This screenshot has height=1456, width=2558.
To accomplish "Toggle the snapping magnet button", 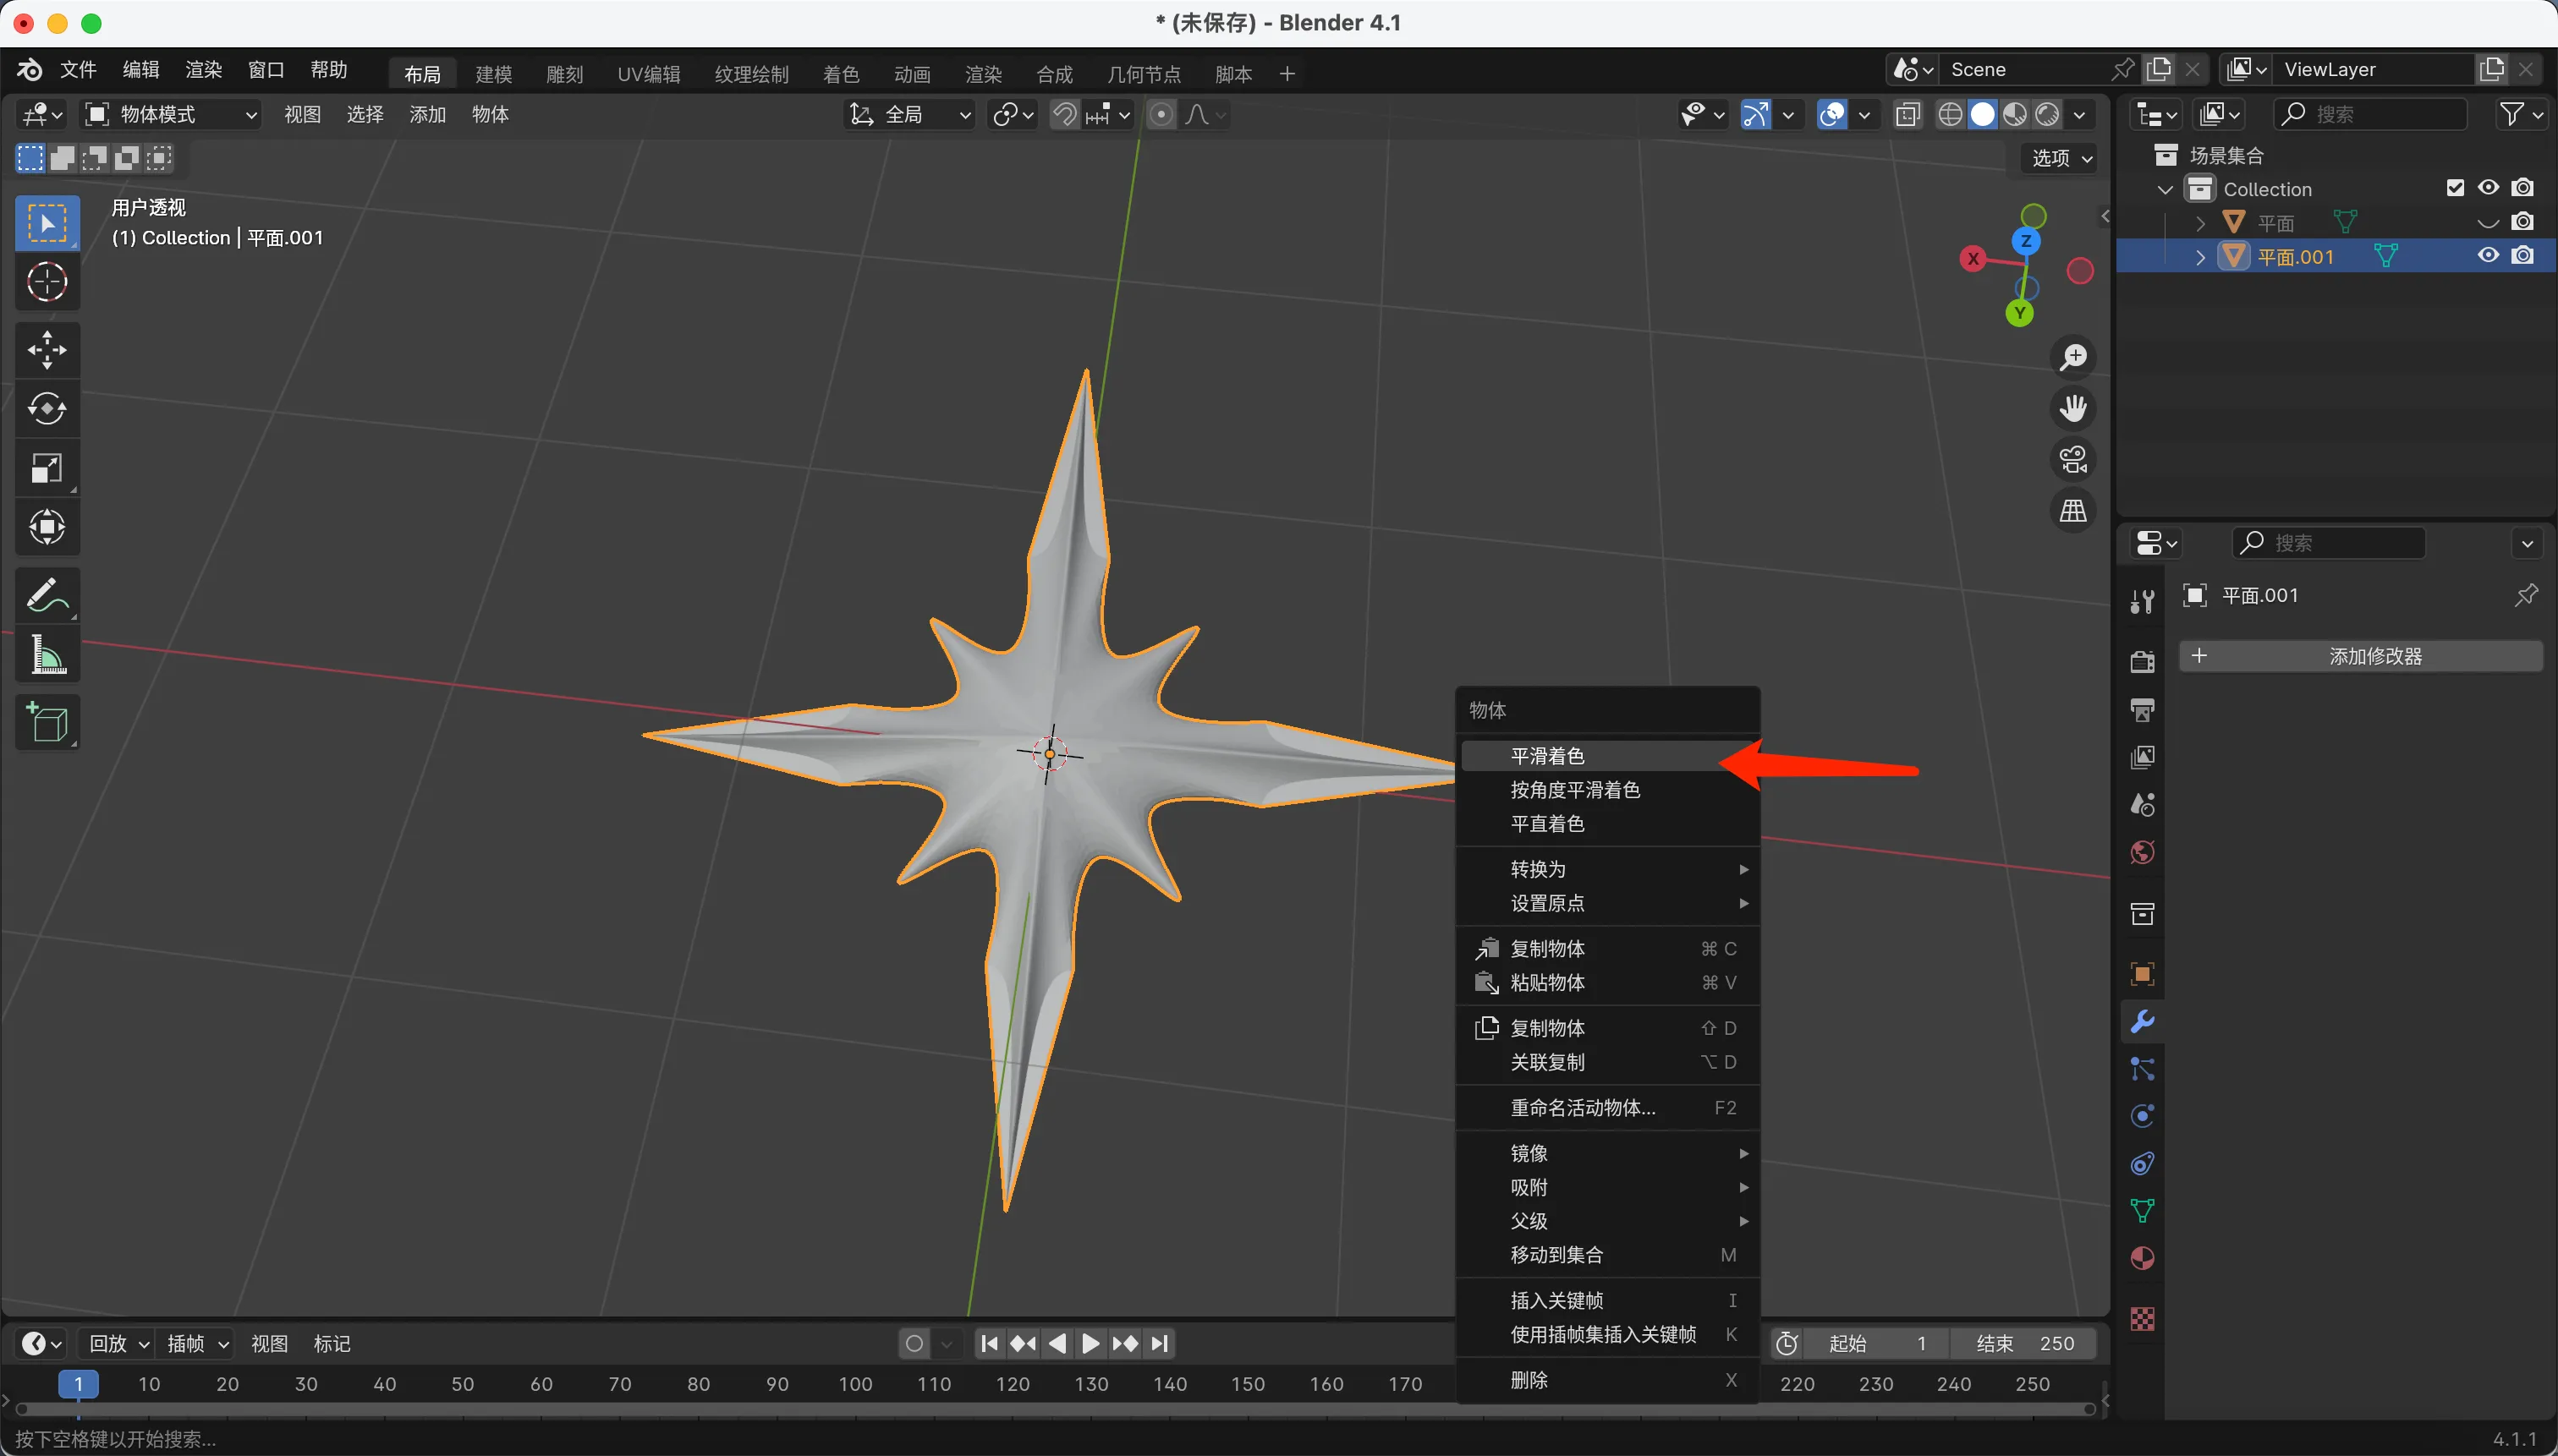I will (x=1064, y=115).
